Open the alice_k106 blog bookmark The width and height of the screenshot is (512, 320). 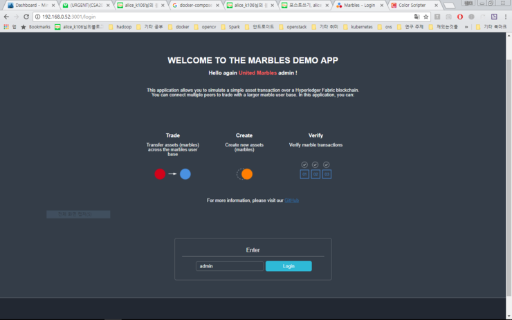79,27
